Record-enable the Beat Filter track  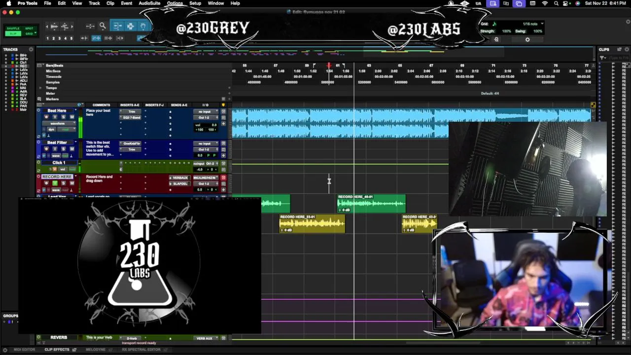click(x=46, y=149)
